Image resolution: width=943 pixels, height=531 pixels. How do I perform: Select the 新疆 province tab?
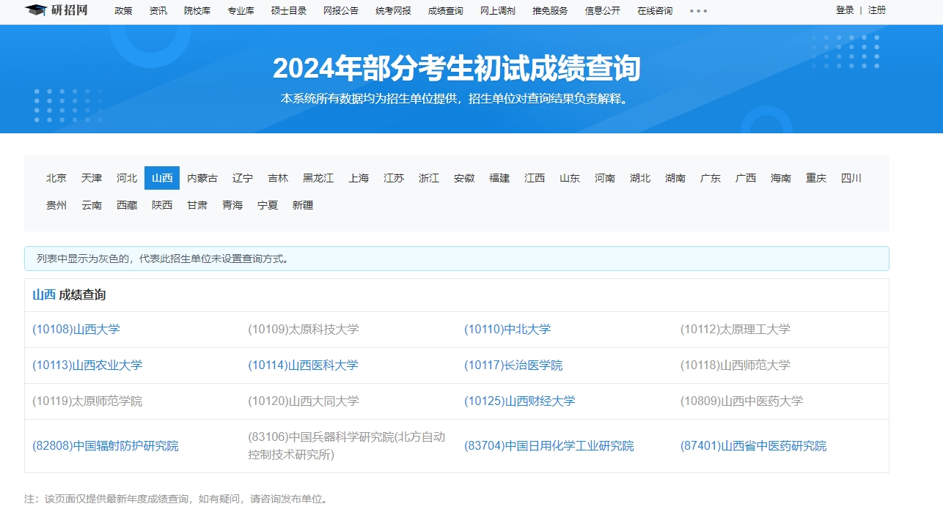coord(303,205)
